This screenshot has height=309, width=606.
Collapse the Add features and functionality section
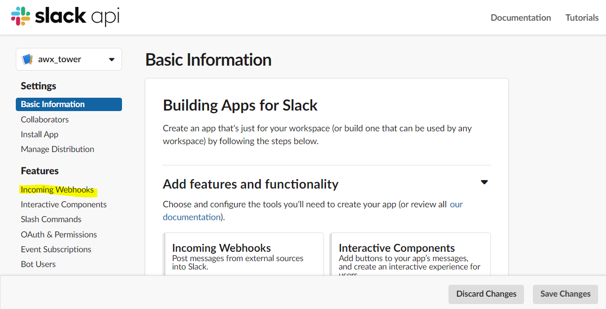click(x=484, y=182)
